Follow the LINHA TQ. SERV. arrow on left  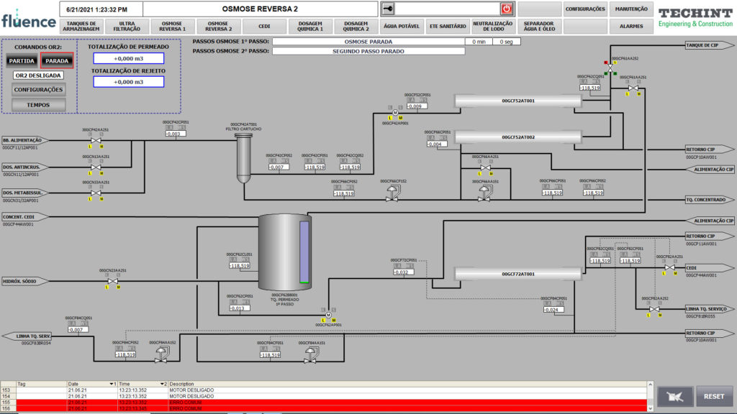(x=27, y=336)
